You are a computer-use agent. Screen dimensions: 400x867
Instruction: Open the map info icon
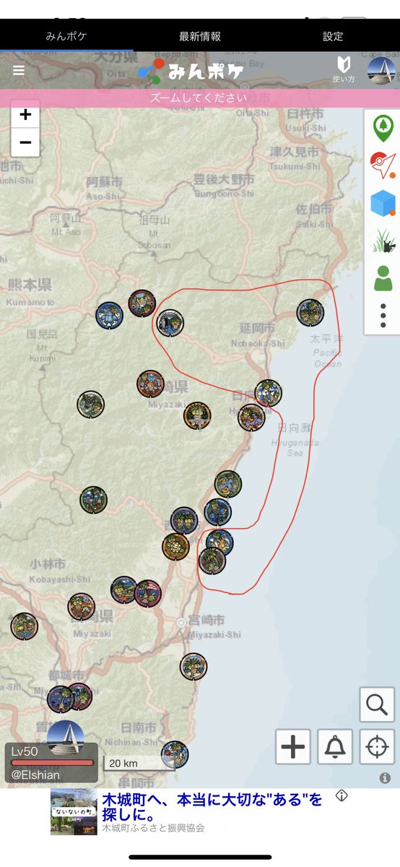coord(385,778)
